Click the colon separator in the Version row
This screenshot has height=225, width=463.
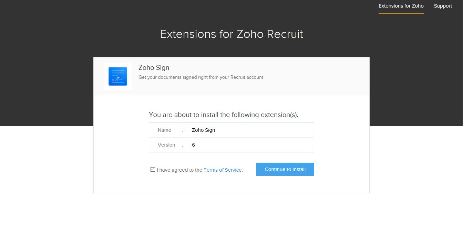point(183,145)
